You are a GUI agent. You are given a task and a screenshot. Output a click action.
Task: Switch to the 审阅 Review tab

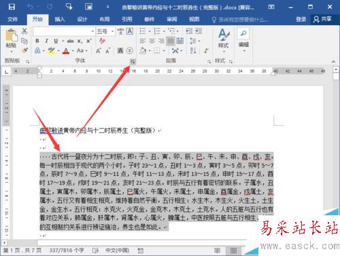[172, 20]
